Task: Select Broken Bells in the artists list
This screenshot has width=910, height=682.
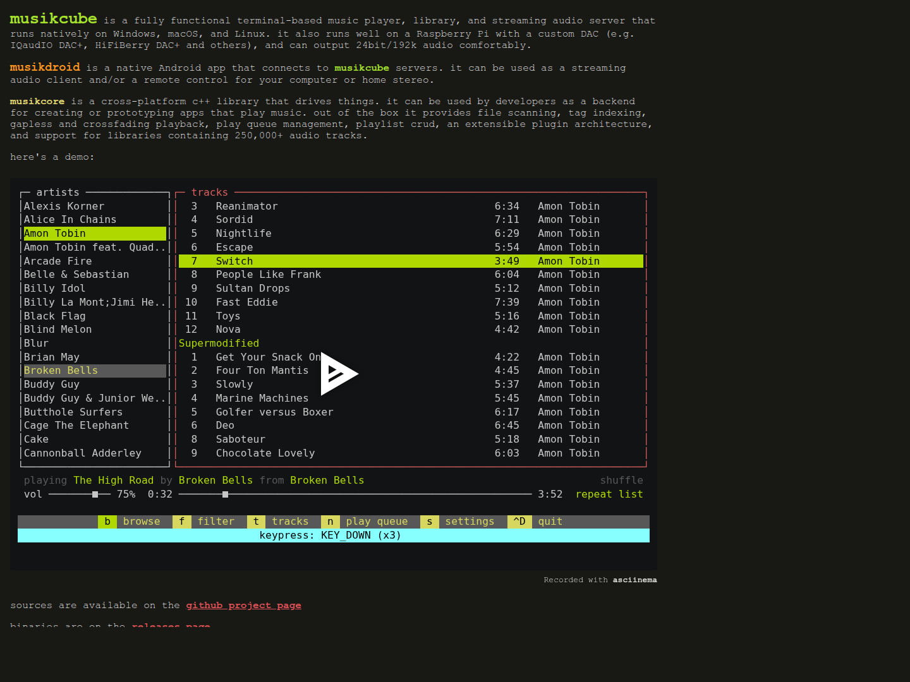Action: 95,371
